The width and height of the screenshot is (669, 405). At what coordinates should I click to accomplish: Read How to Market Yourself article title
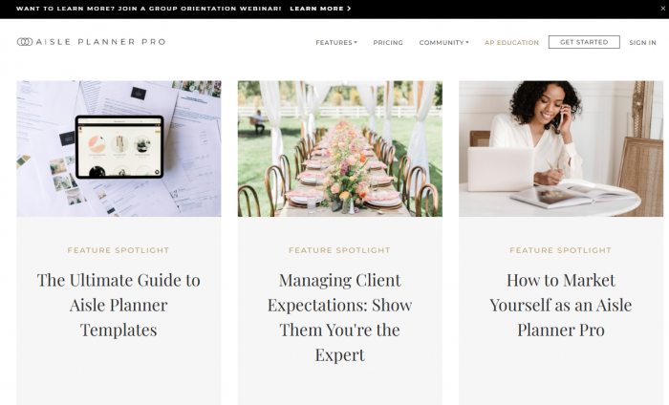[x=561, y=306]
